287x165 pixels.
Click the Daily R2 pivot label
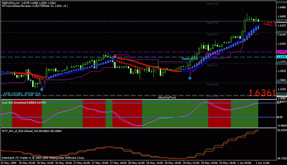pyautogui.click(x=213, y=22)
